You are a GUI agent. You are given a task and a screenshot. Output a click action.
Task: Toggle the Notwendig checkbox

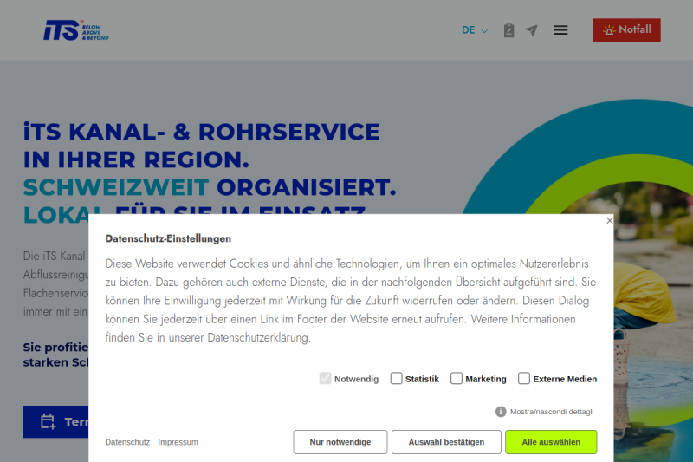(326, 379)
